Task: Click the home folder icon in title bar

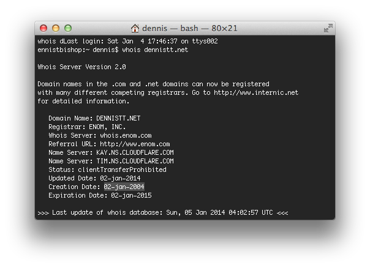Action: [135, 28]
